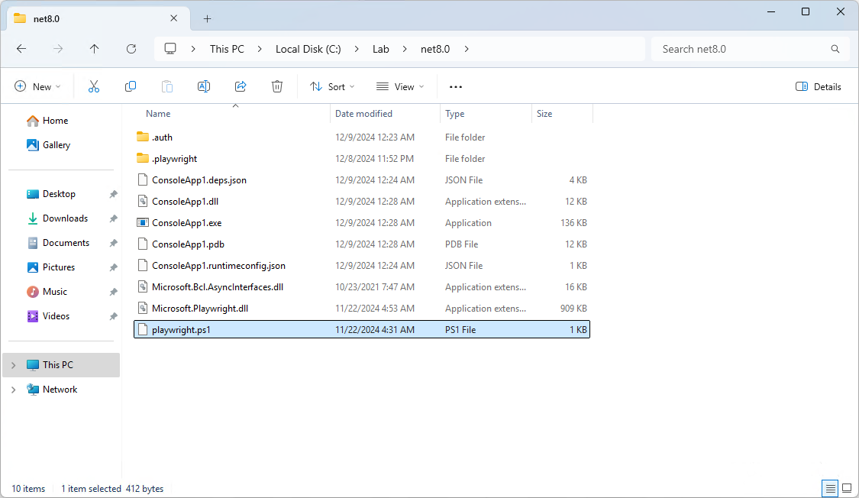Toggle the Details pane
Screen dimensions: 859x498
(819, 86)
